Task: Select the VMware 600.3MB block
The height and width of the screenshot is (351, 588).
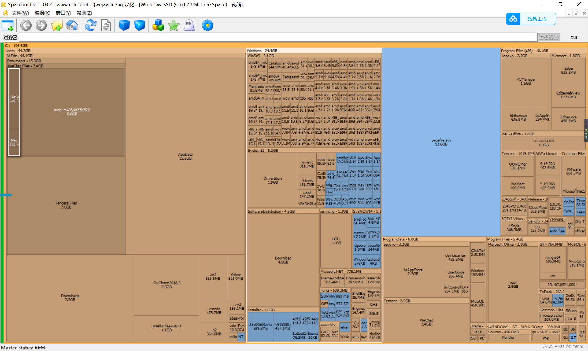Action: [573, 171]
